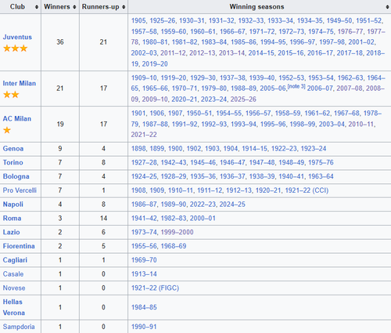Open Roma 2000–01 season link
The height and width of the screenshot is (333, 391).
tap(203, 219)
